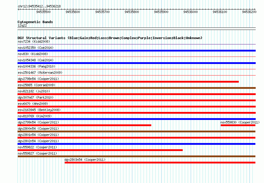Click the DGV Structural Variants track title

point(110,38)
